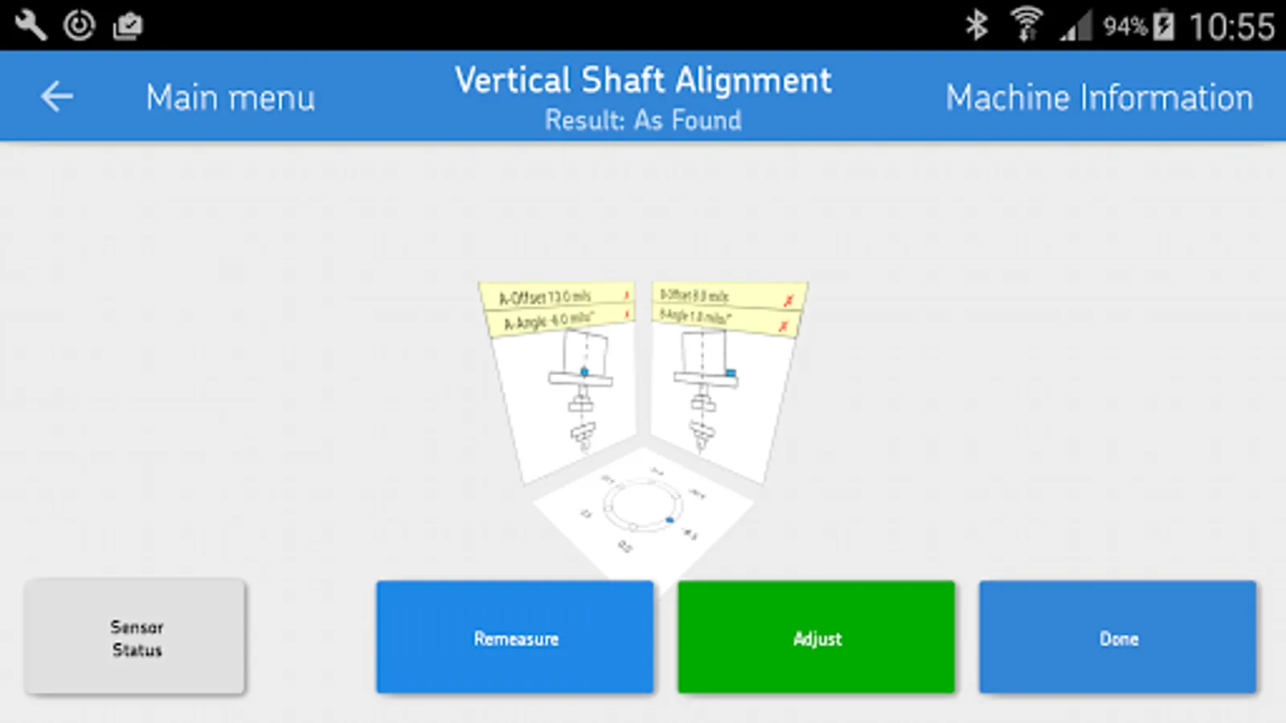
Task: Tap the Wi-Fi status icon
Action: coord(1026,25)
